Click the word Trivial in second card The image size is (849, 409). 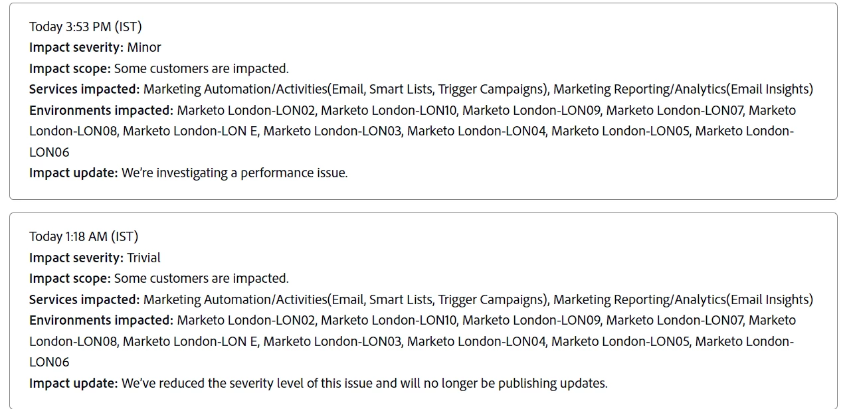click(x=144, y=258)
